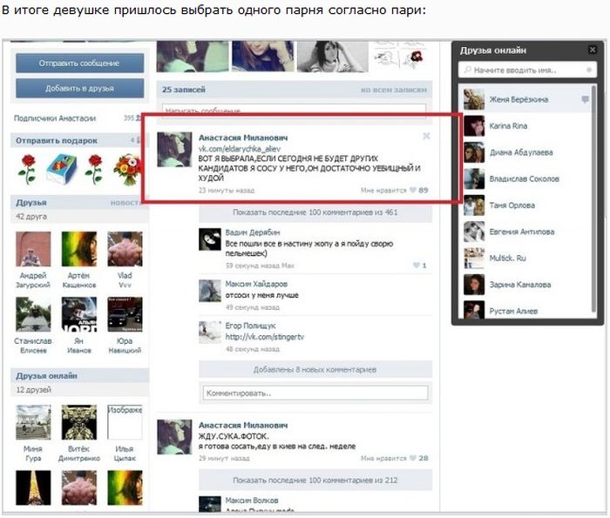This screenshot has height=518, width=610.
Task: Dismiss the highlighted post with its X icon
Action: tap(426, 136)
